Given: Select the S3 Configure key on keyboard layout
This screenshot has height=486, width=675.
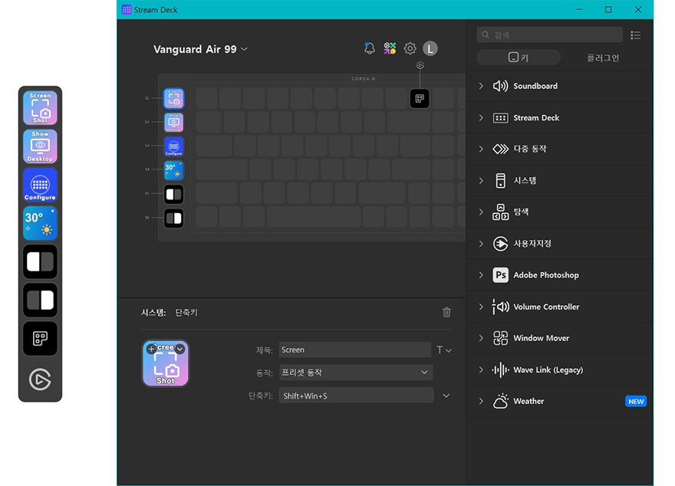Looking at the screenshot, I should click(x=174, y=146).
